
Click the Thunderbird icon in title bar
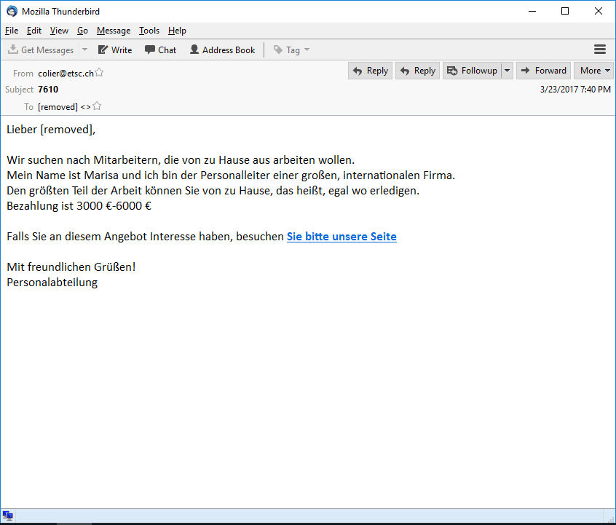[12, 11]
